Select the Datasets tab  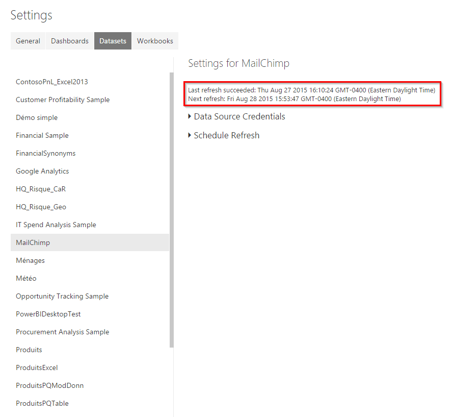point(113,41)
